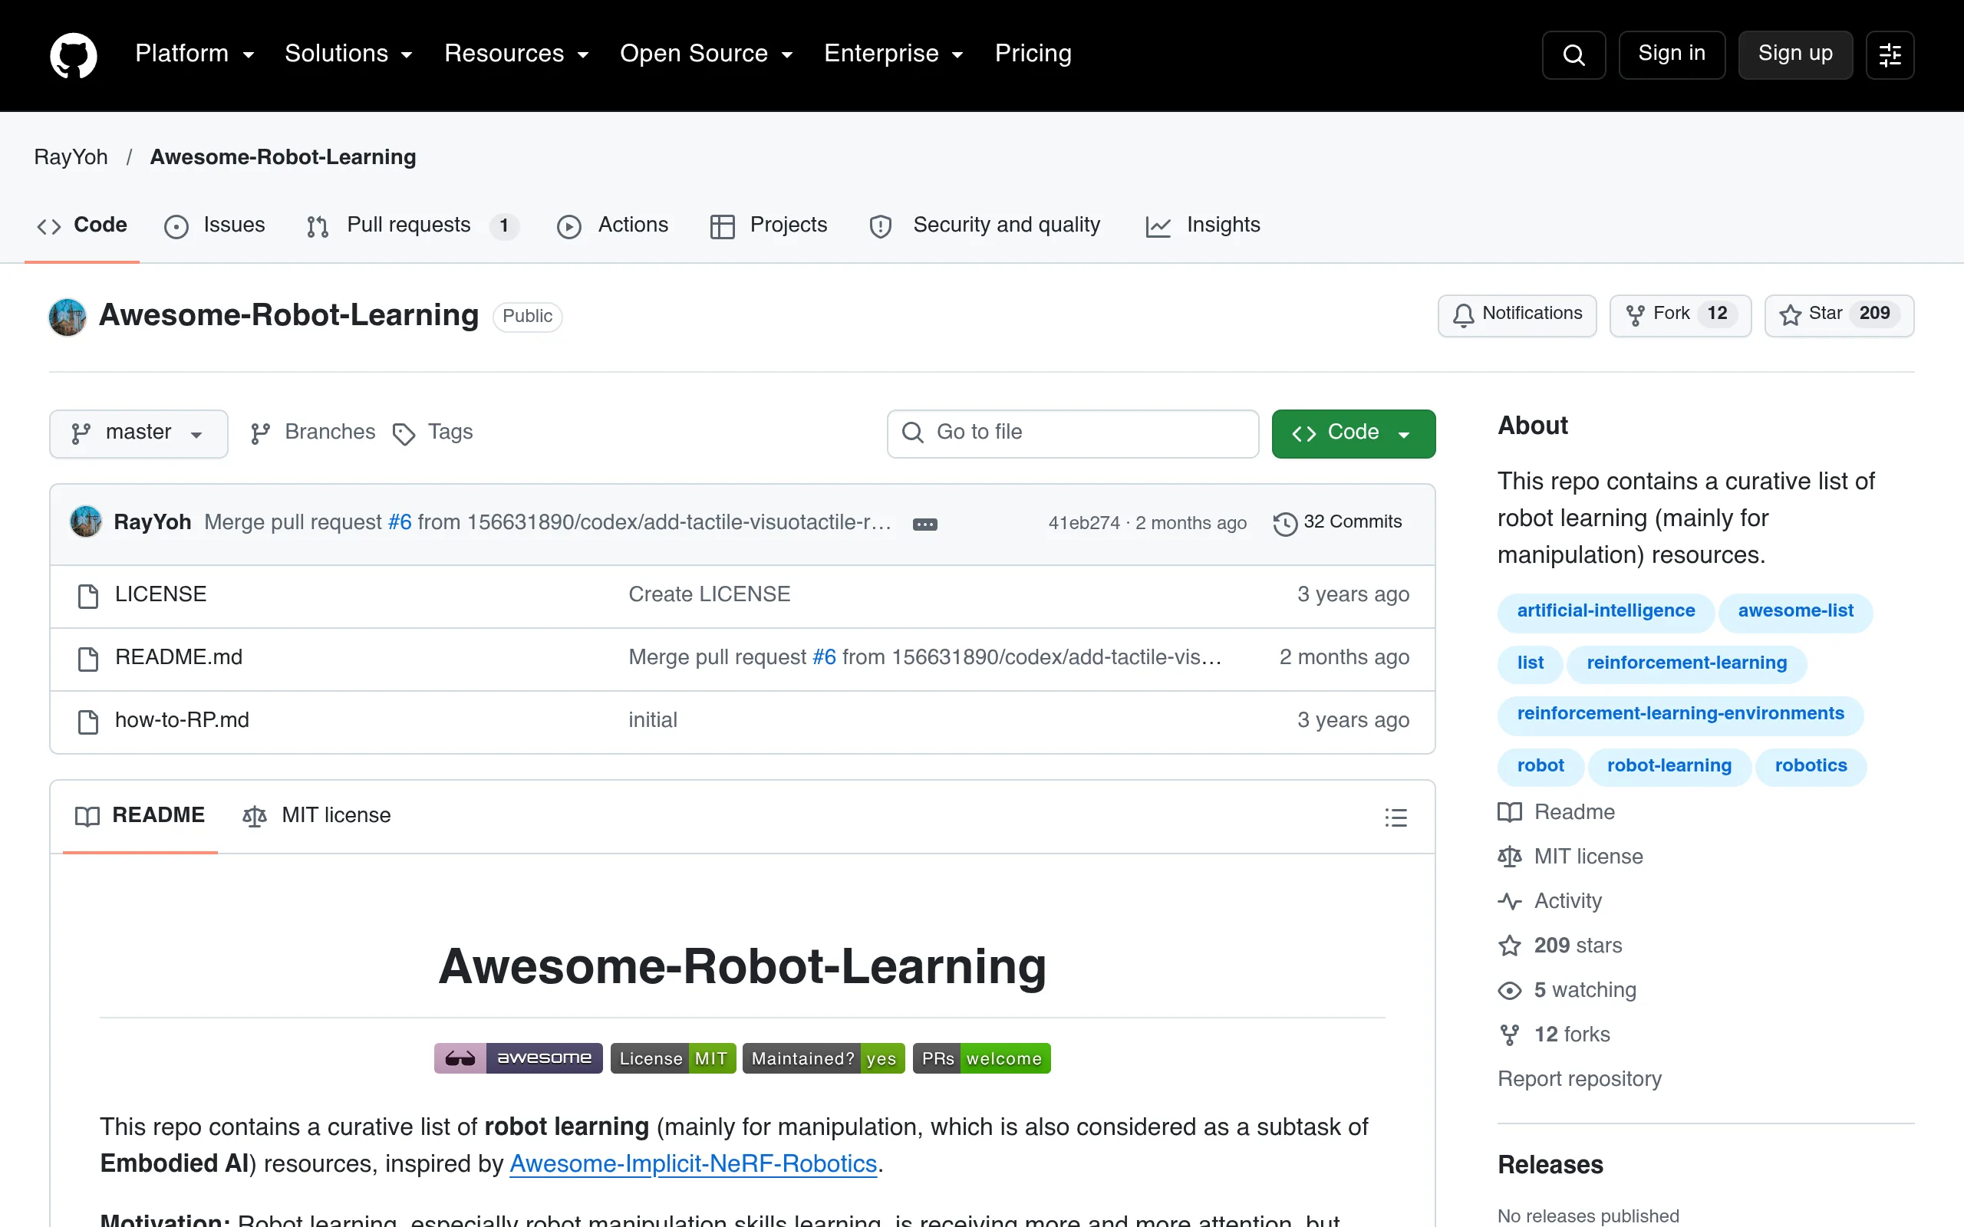Expand the Enterprise menu
Screen dimensions: 1964x1227
(894, 54)
